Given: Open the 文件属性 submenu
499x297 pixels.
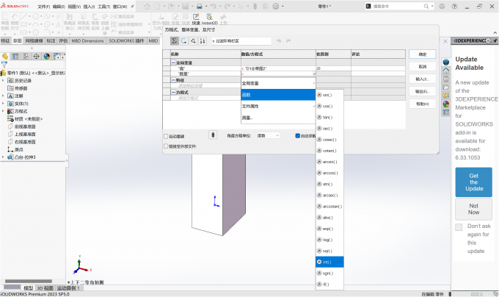Looking at the screenshot, I should coord(278,106).
